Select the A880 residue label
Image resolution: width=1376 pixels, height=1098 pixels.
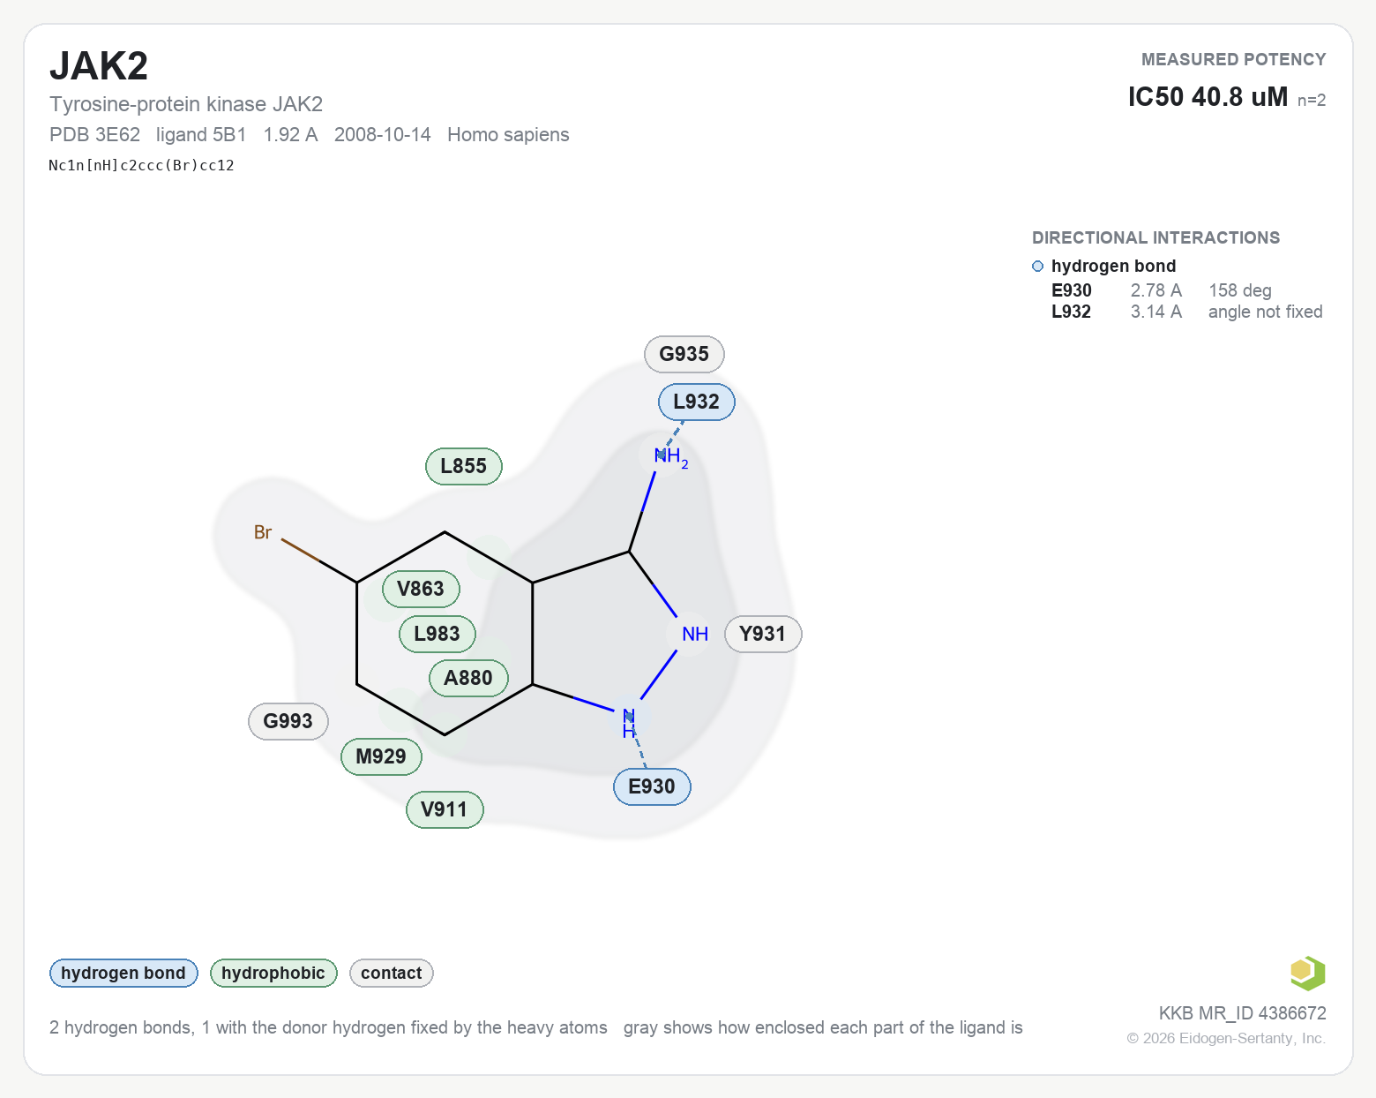click(468, 678)
